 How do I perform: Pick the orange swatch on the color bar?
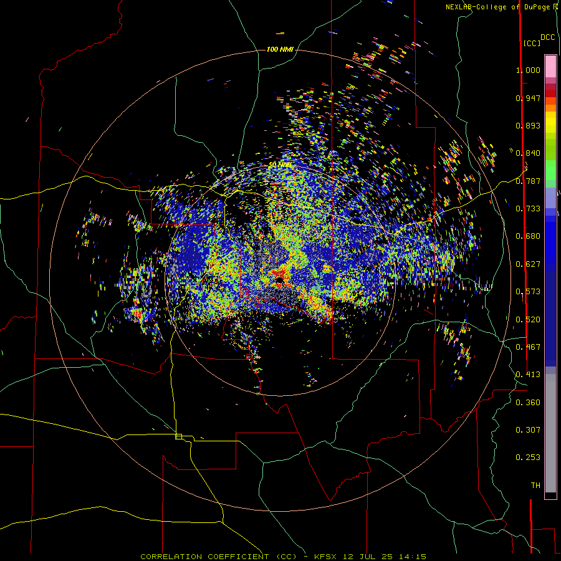click(x=550, y=108)
